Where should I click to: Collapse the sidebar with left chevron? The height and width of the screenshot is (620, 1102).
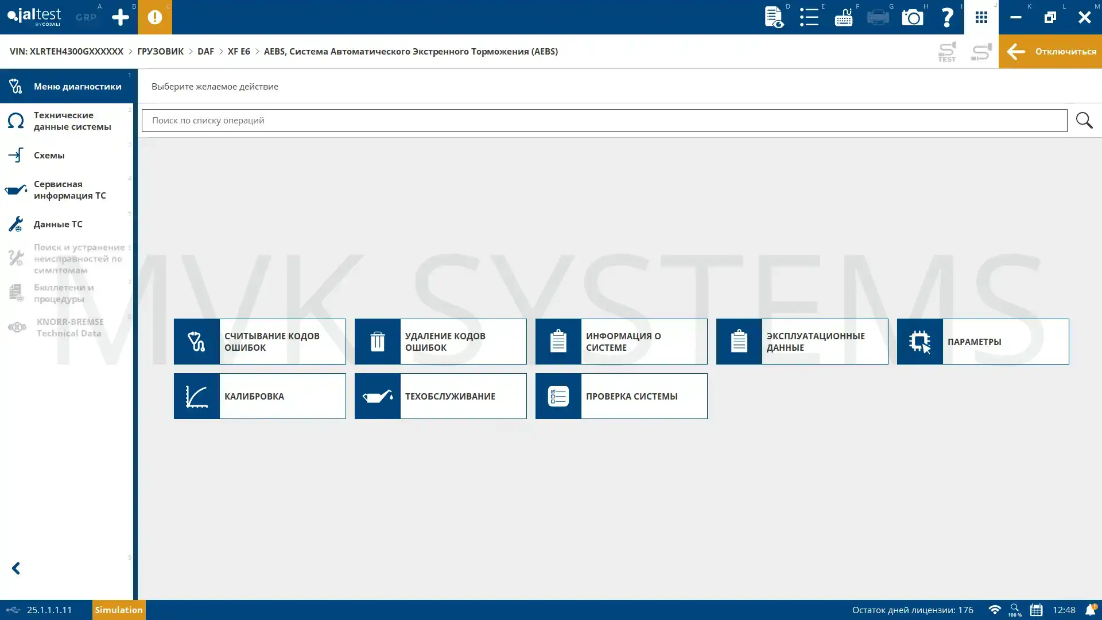16,568
